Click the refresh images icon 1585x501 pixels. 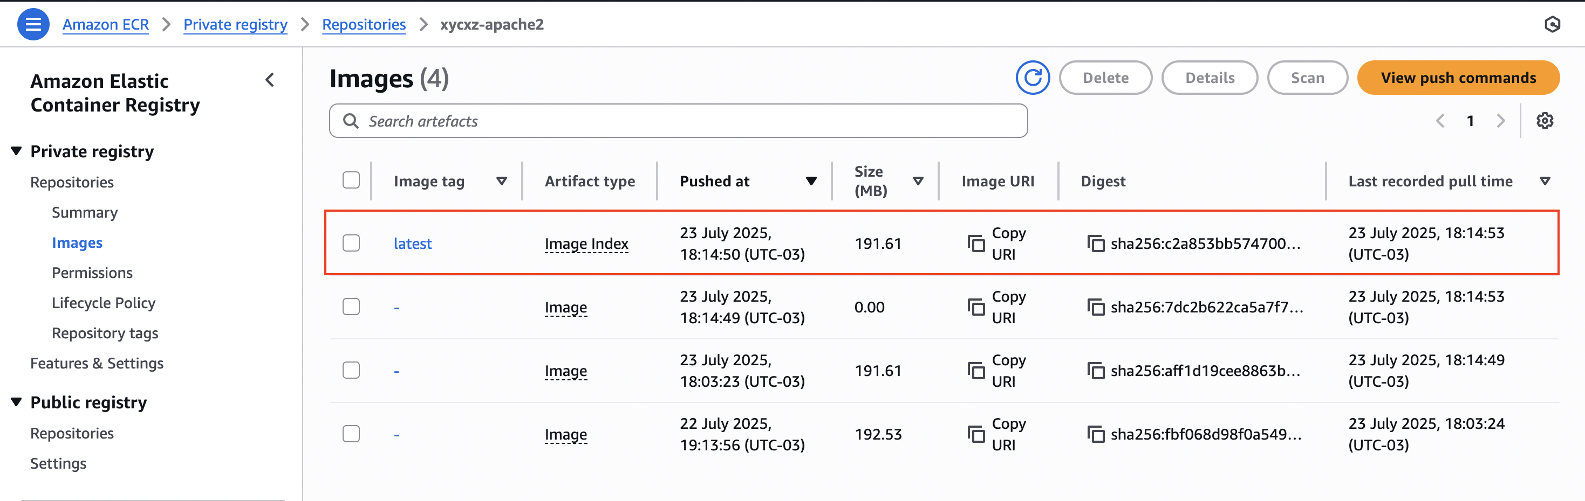pyautogui.click(x=1032, y=78)
